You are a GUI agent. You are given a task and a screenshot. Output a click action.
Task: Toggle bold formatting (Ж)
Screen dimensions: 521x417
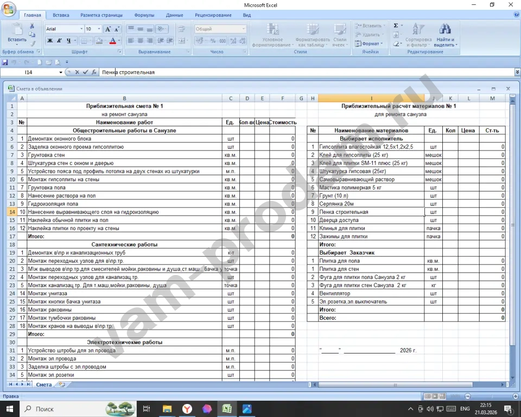coord(50,41)
